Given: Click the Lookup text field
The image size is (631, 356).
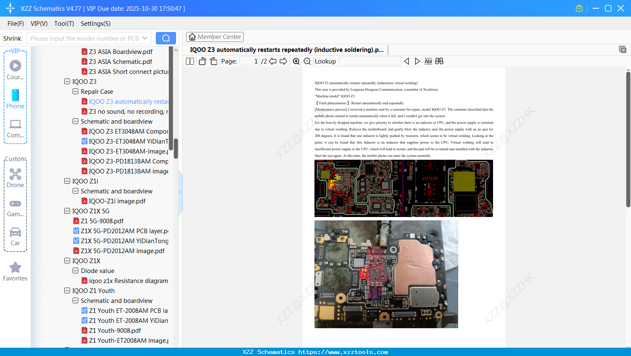Looking at the screenshot, I should click(370, 61).
